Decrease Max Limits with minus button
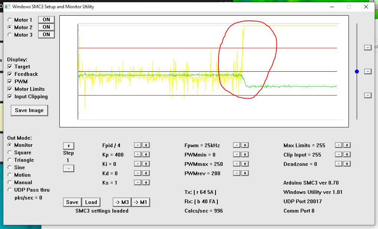Image resolution: width=378 pixels, height=229 pixels. click(338, 145)
